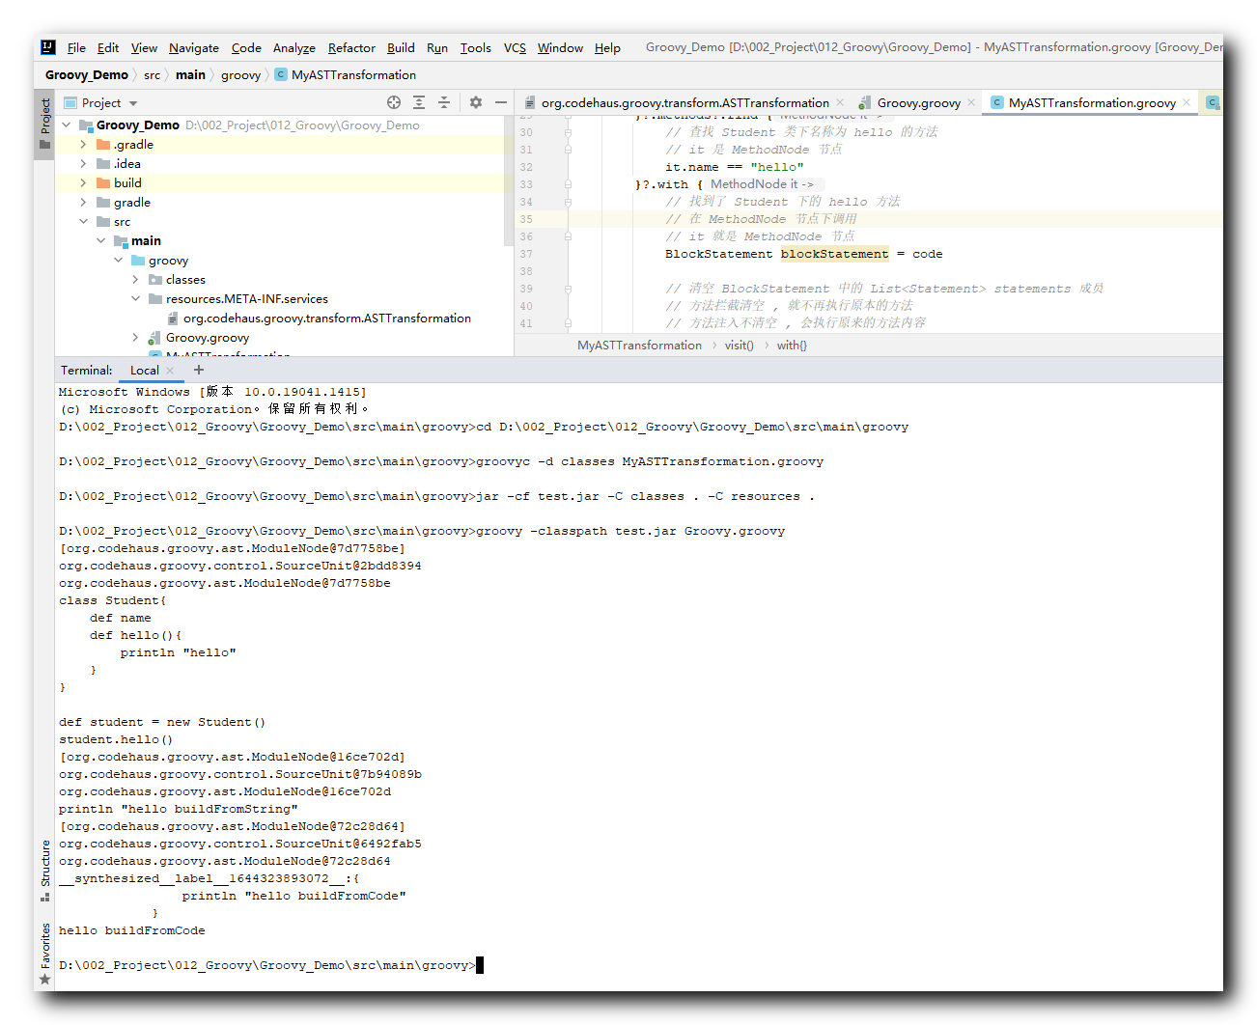Image resolution: width=1257 pixels, height=1025 pixels.
Task: Open the File menu
Action: (76, 47)
